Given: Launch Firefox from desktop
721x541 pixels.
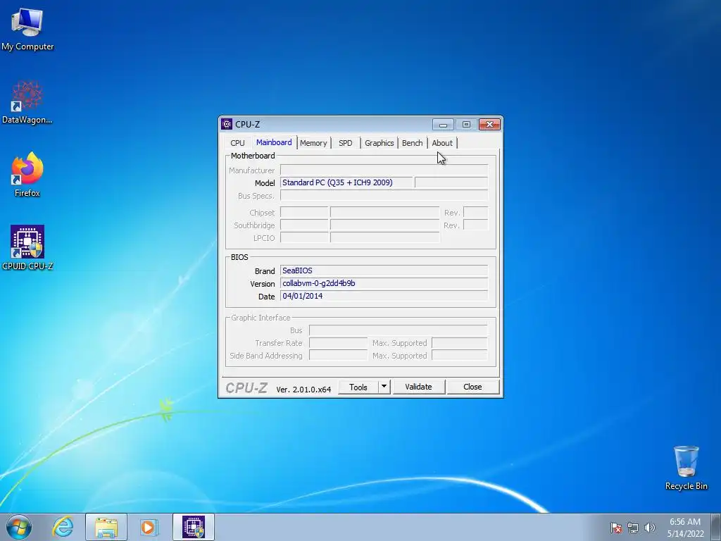Looking at the screenshot, I should [27, 175].
